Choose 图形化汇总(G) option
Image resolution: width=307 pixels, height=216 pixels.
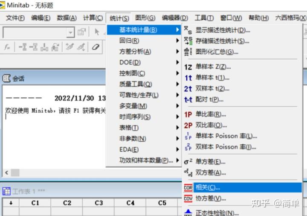(x=242, y=52)
